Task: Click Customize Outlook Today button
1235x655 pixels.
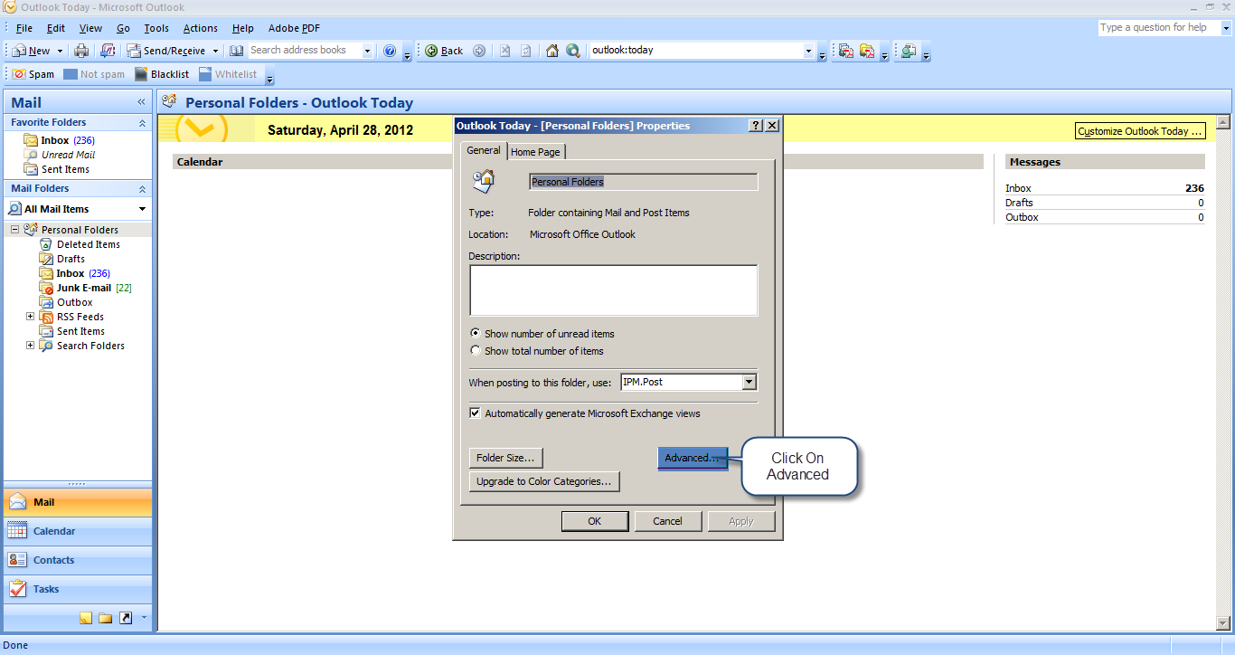Action: point(1140,131)
